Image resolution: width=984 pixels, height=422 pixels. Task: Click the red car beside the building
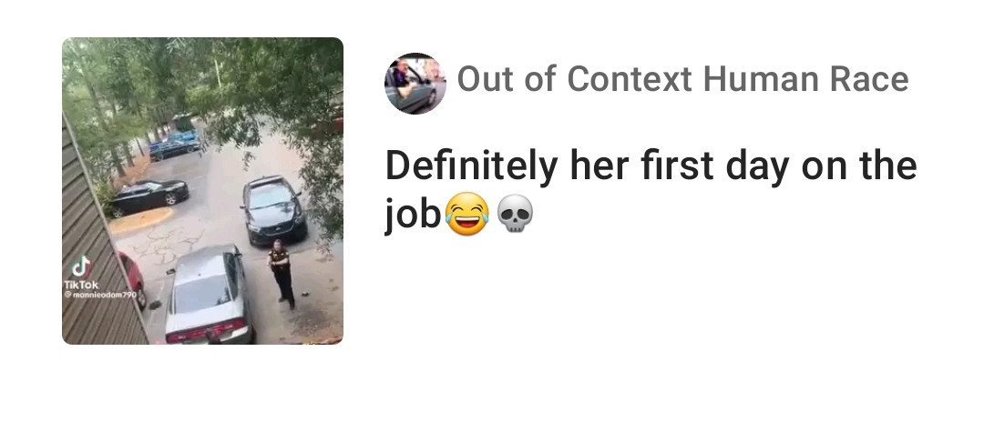coord(133,278)
